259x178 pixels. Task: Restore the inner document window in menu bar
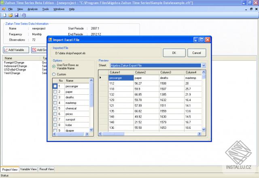point(251,9)
